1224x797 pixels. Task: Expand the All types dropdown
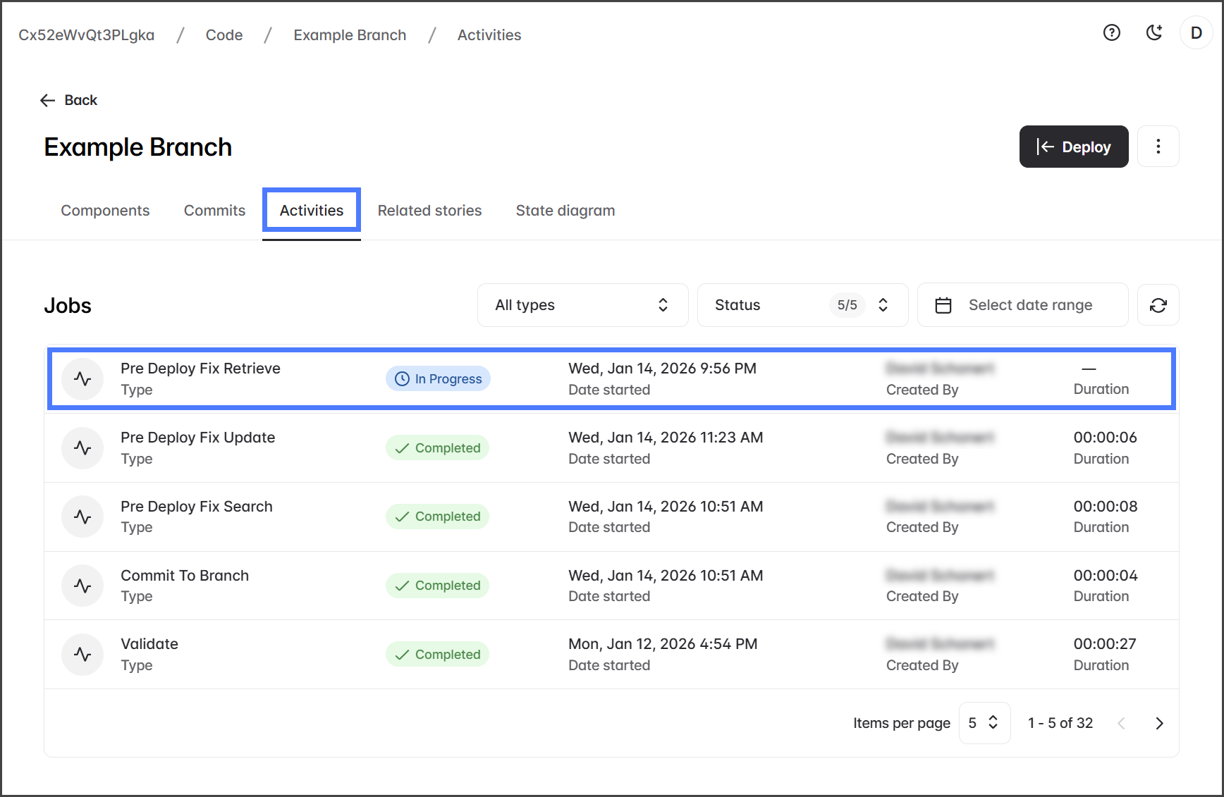pyautogui.click(x=582, y=305)
